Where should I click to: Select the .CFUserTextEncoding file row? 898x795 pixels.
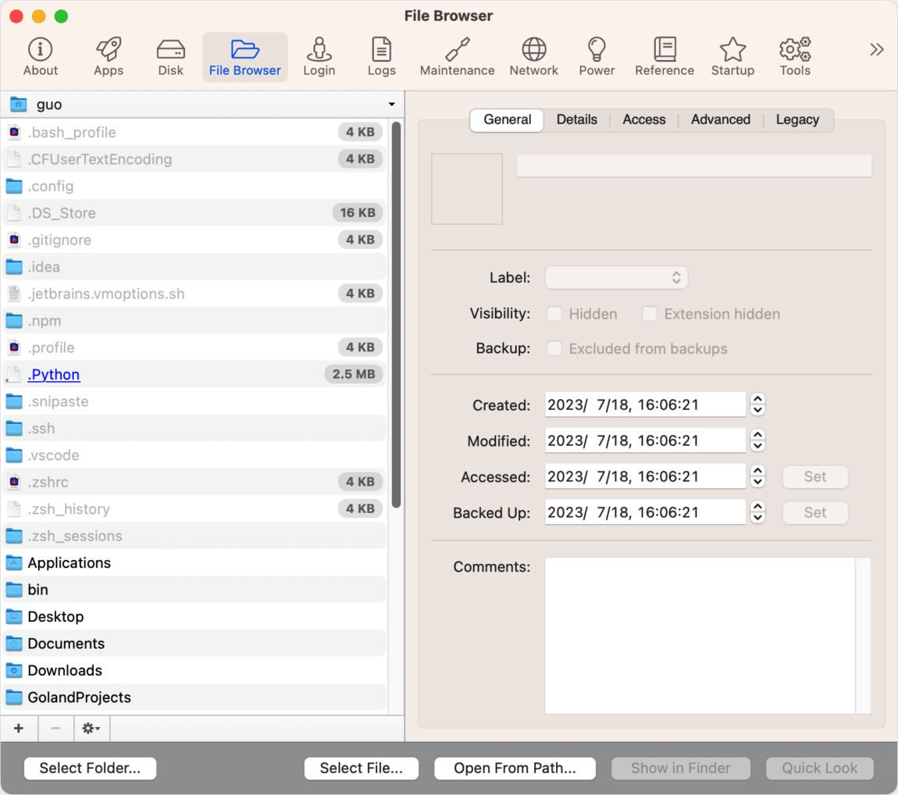click(194, 159)
